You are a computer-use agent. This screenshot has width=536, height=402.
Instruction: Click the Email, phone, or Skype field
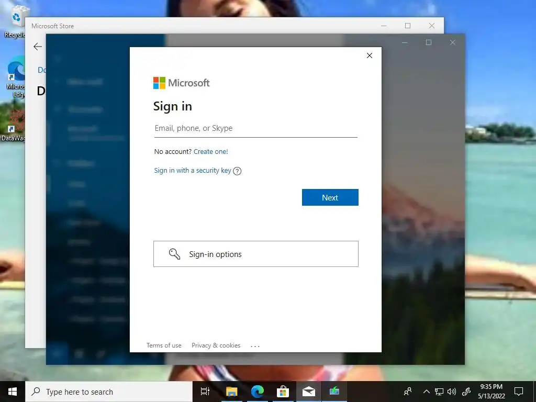point(255,129)
